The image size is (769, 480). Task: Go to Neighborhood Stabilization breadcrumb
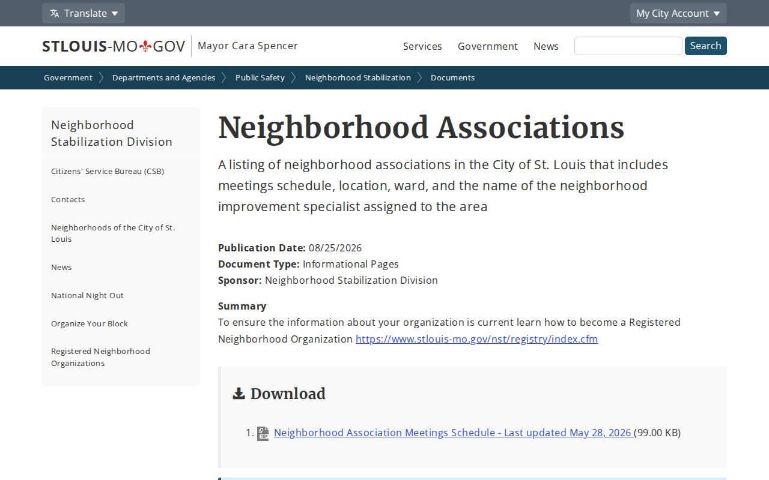(x=358, y=77)
